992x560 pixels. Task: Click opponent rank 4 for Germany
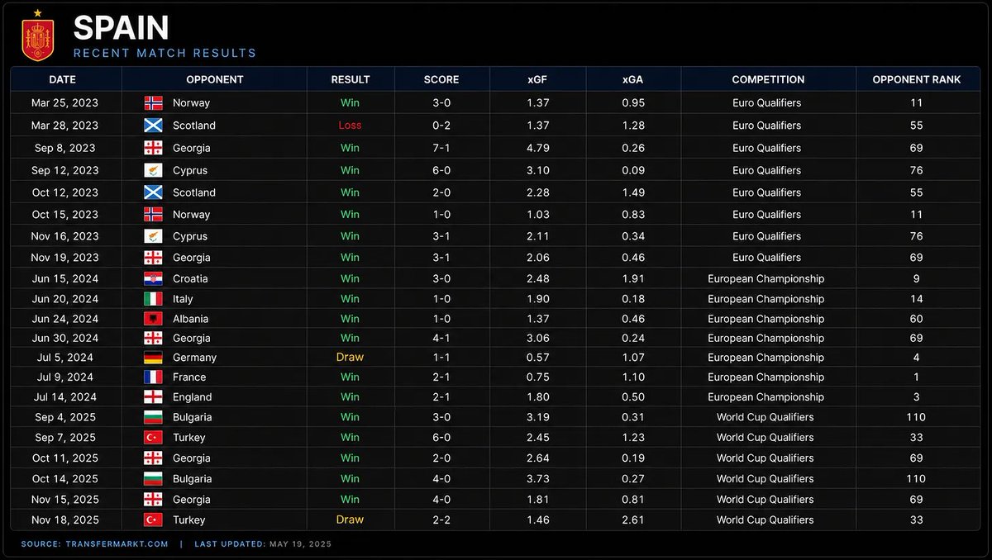917,358
